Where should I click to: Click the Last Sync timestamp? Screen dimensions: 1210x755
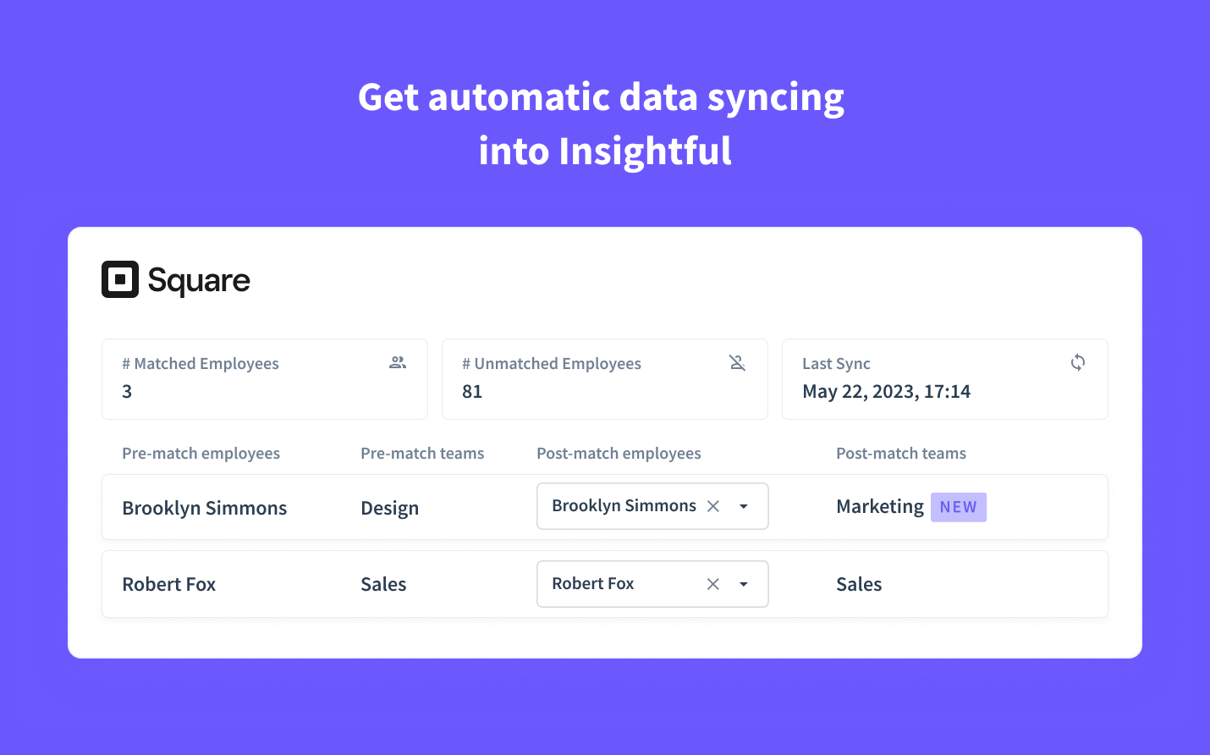[x=887, y=391]
